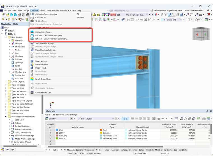Toggle the first selection sync arrow button in Materials toolbar
The image size is (213, 159).
[124, 119]
